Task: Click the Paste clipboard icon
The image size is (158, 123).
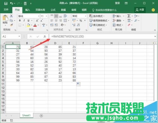Action: pyautogui.click(x=5, y=18)
